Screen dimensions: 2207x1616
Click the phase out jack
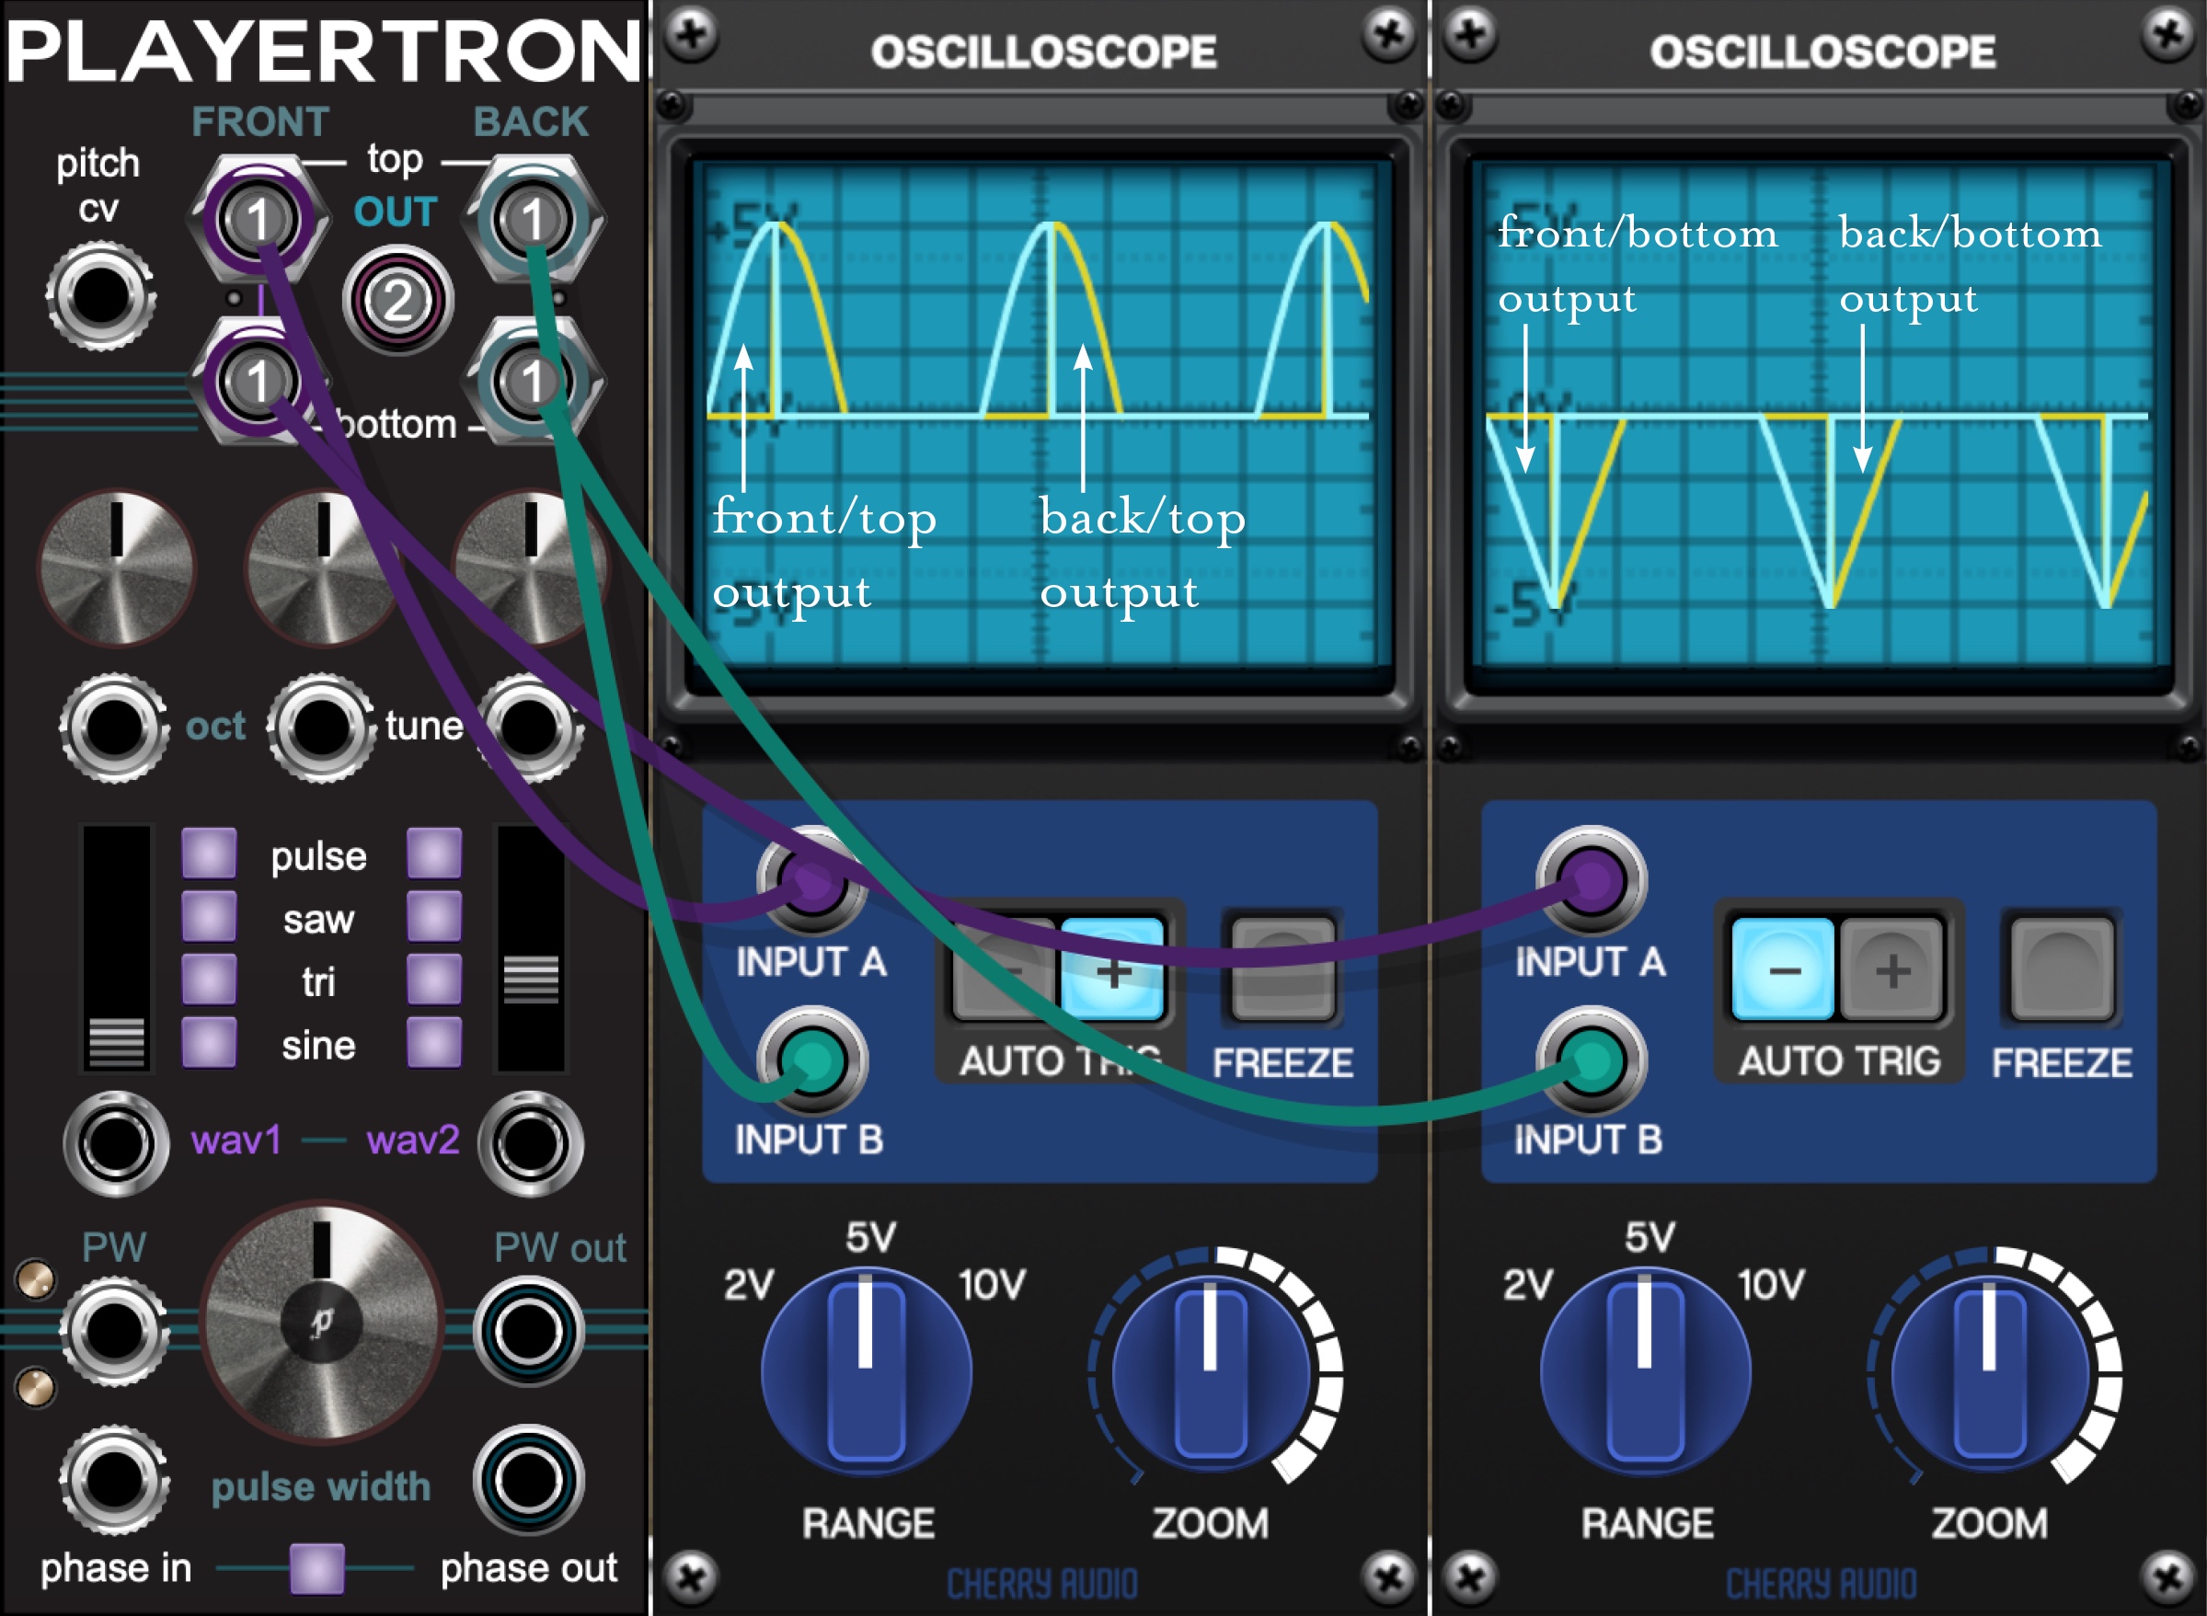tap(529, 1477)
